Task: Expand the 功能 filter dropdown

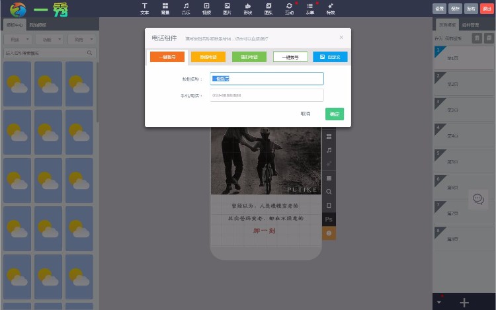Action: click(x=50, y=40)
